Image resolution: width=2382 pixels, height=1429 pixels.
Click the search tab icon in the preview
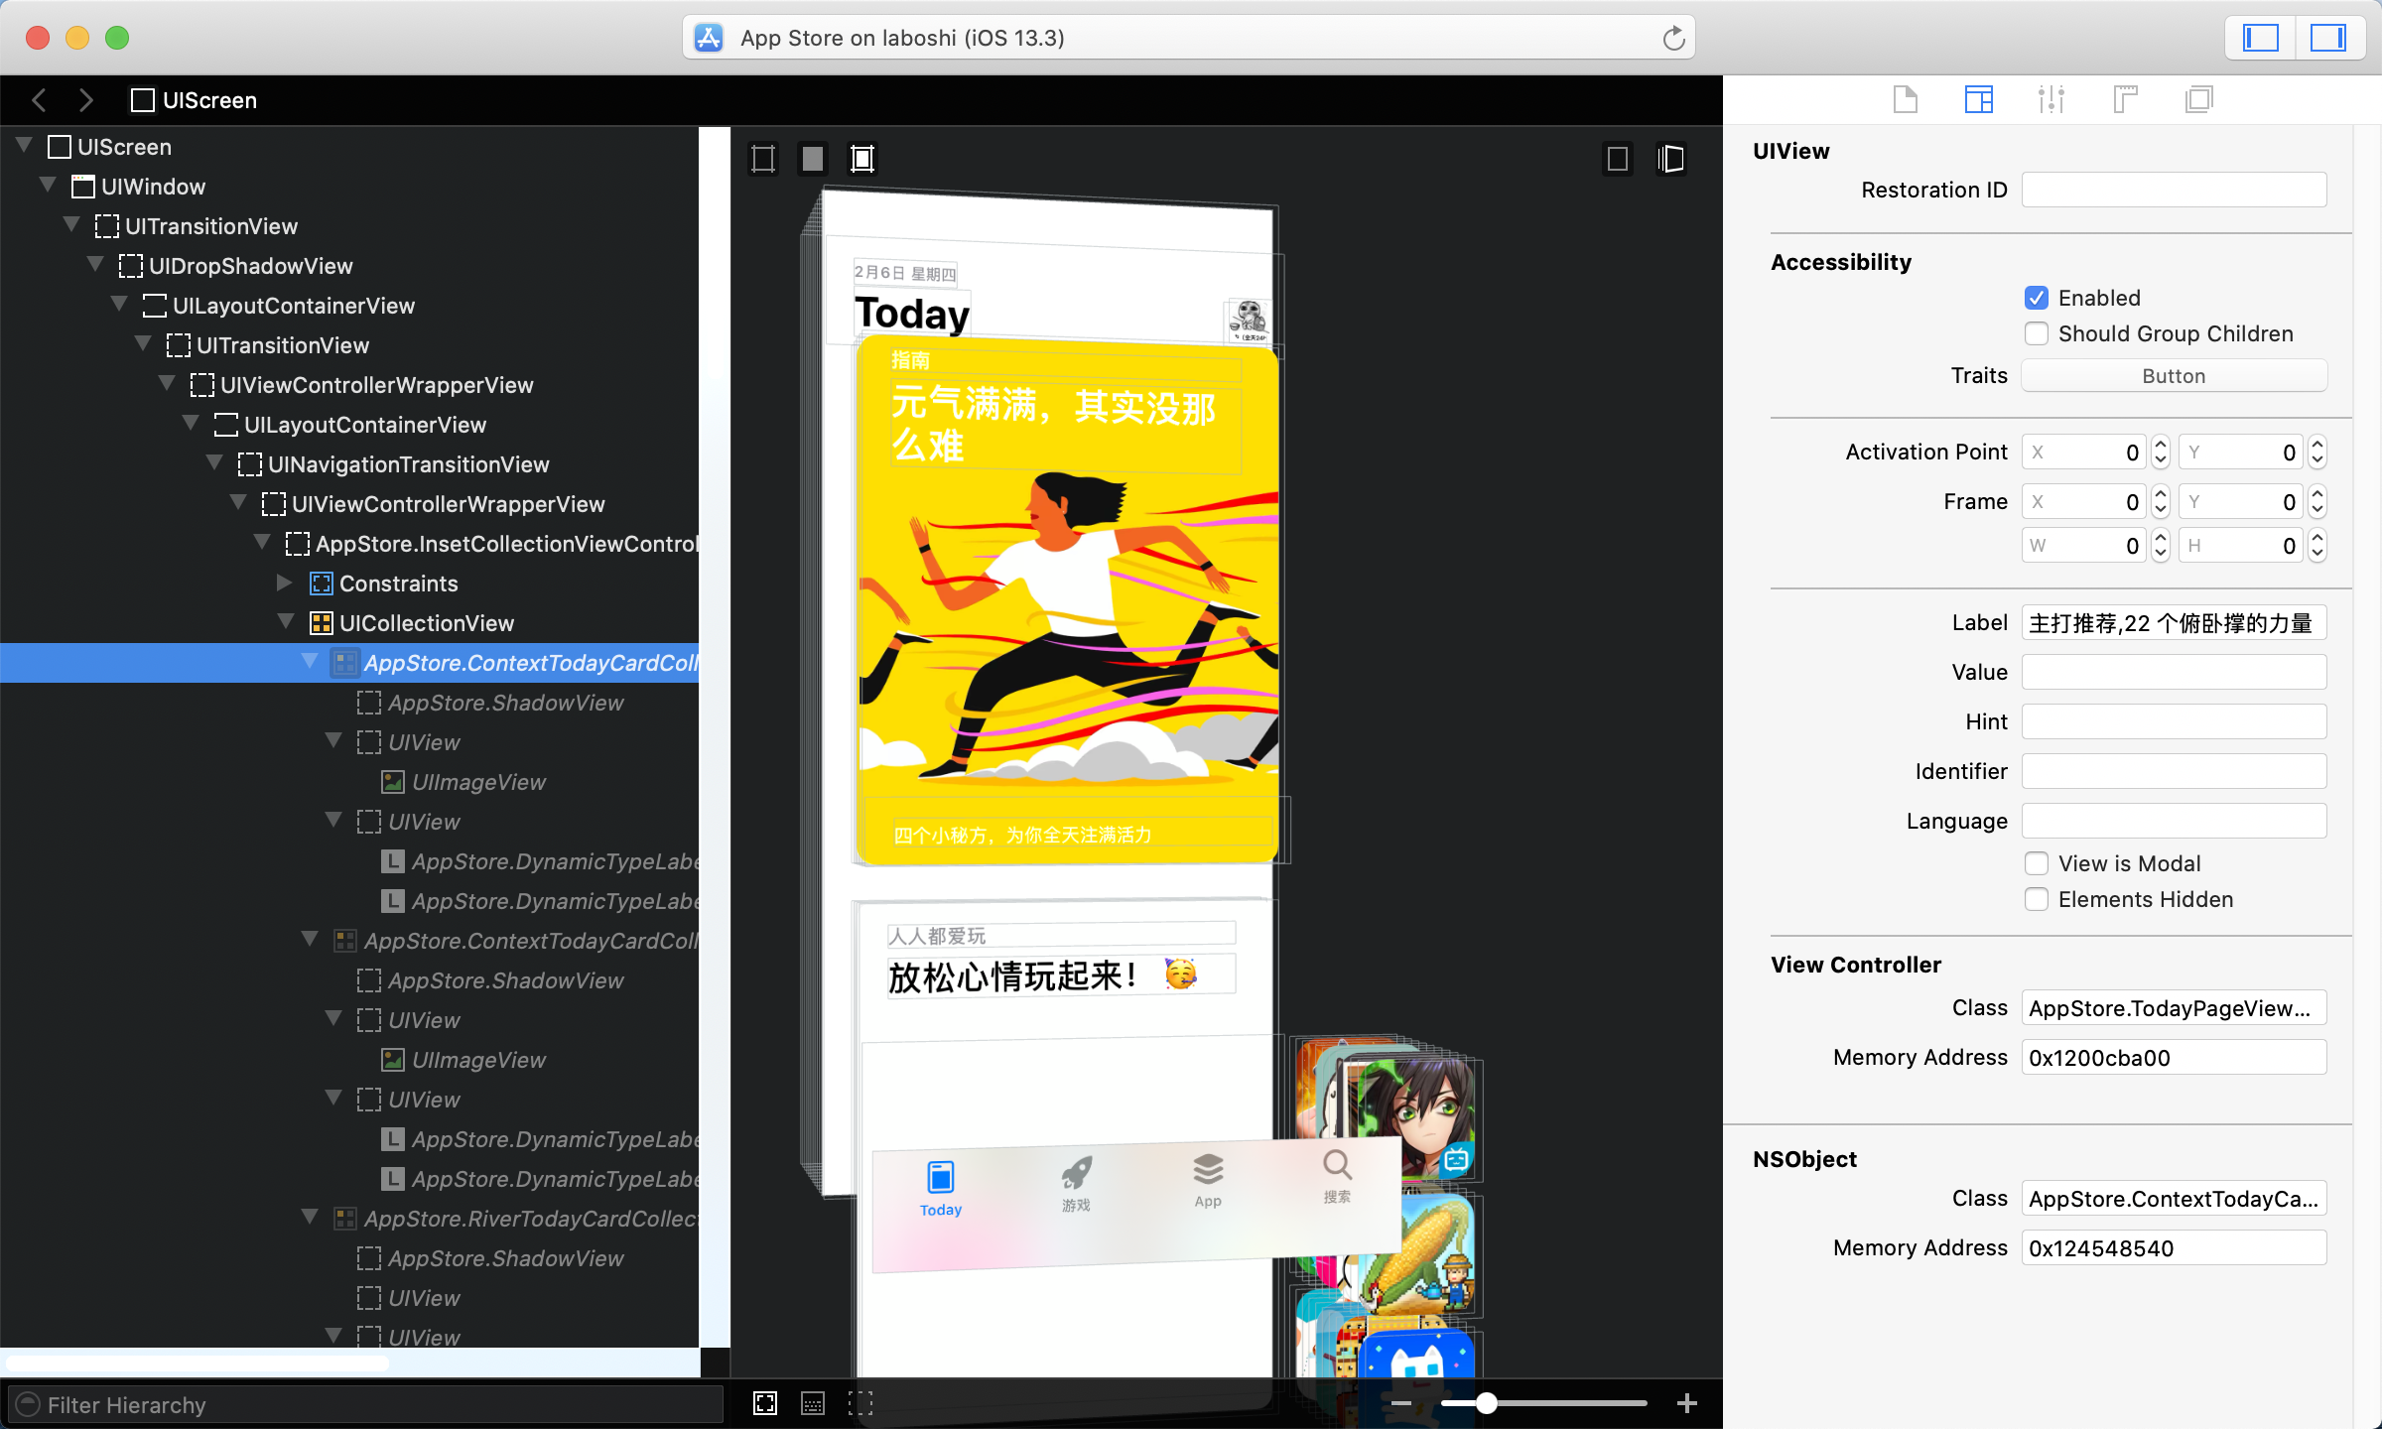pyautogui.click(x=1337, y=1163)
